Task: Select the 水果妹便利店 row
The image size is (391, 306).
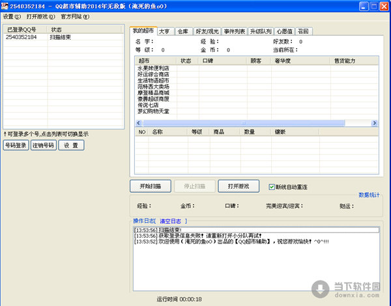Action: [257, 68]
